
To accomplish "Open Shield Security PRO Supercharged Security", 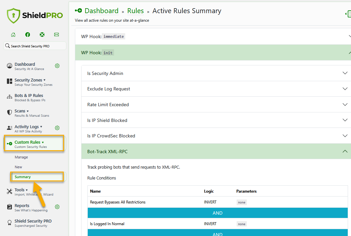I will (33, 223).
